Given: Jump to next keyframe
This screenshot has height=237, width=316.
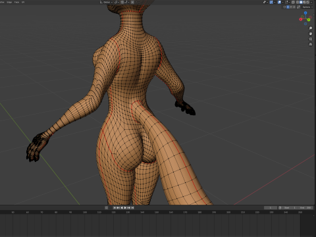Looking at the screenshot, I should (129, 207).
